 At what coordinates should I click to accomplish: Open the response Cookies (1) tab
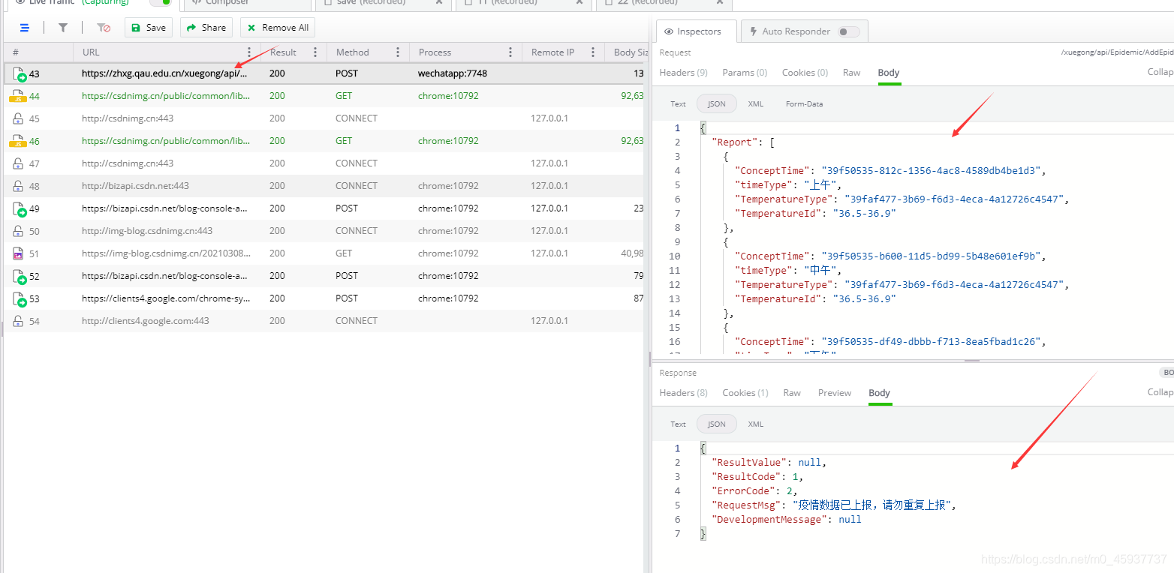click(745, 393)
